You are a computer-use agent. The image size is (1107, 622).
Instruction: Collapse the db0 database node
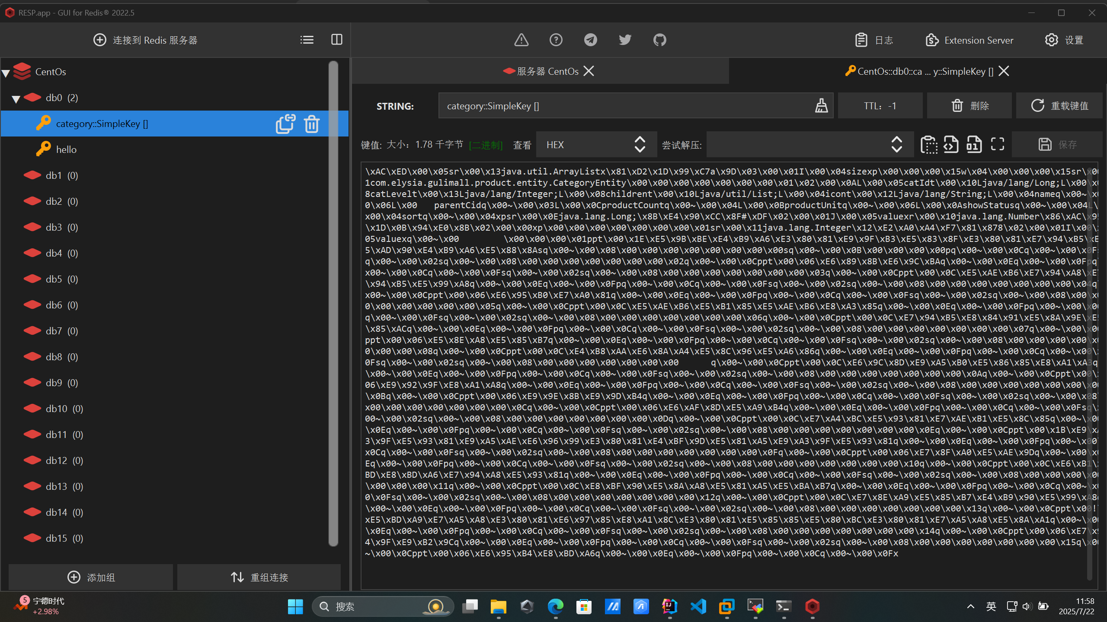click(16, 98)
